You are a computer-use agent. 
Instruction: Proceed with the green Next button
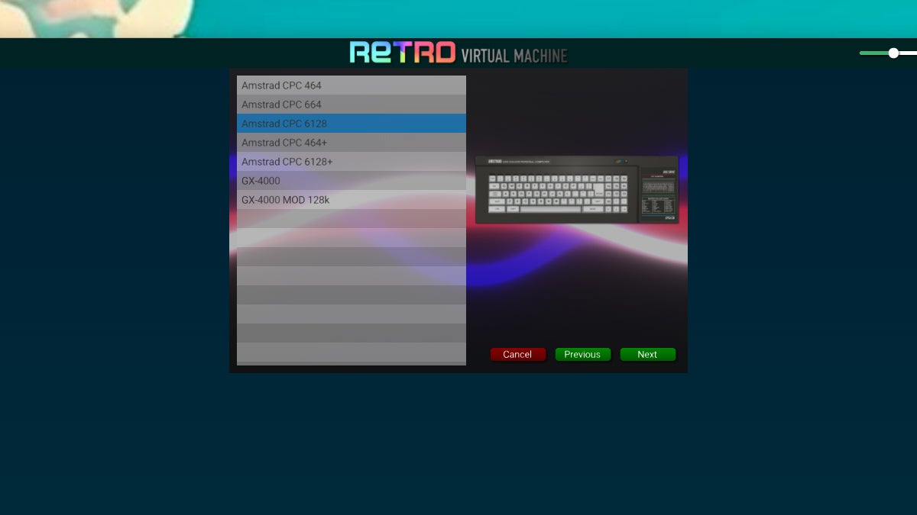[x=647, y=354]
